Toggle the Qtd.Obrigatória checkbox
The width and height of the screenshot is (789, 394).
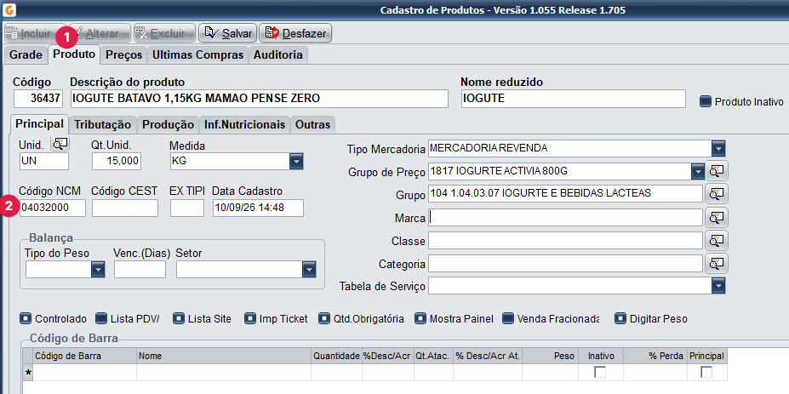tap(324, 318)
